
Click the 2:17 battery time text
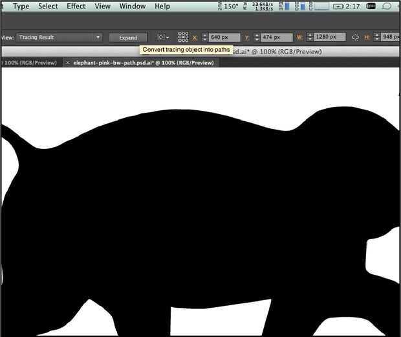point(352,6)
